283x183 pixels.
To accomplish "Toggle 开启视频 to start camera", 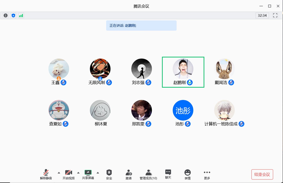I will (68, 175).
